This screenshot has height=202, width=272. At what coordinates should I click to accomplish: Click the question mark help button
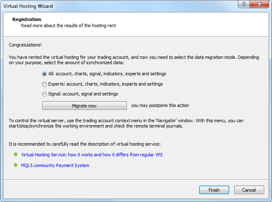[x=244, y=5]
